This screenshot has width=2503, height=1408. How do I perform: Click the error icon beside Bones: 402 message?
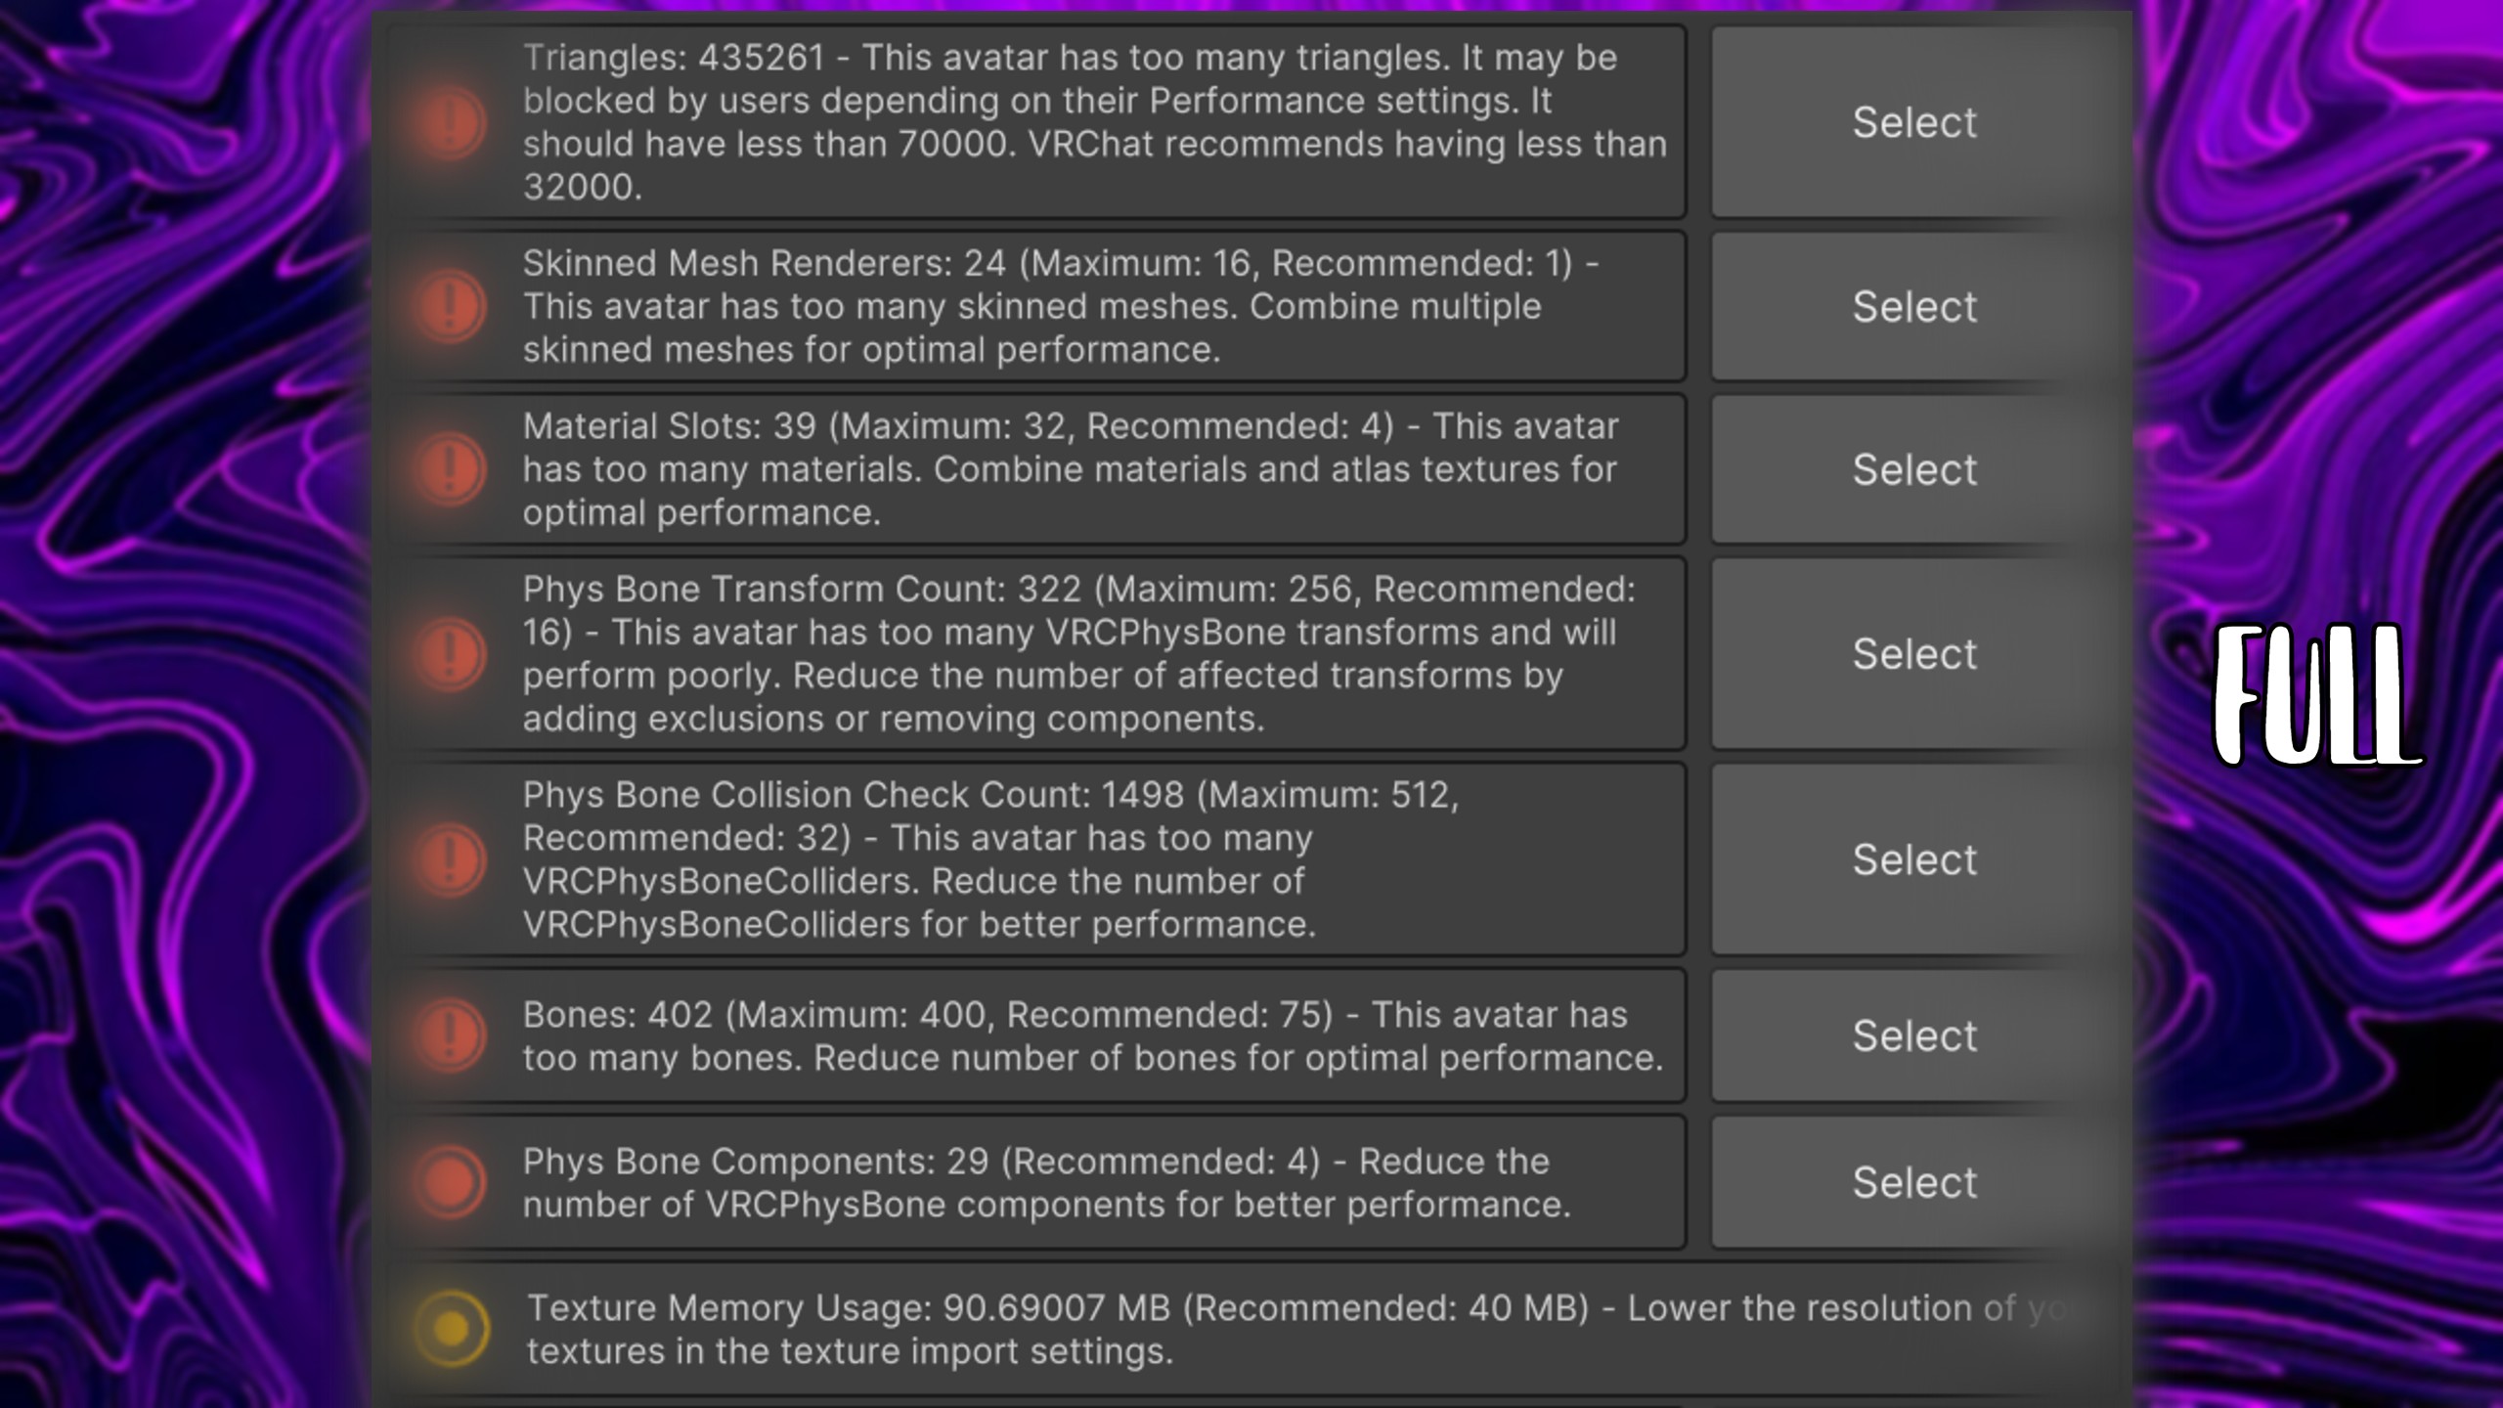450,1035
